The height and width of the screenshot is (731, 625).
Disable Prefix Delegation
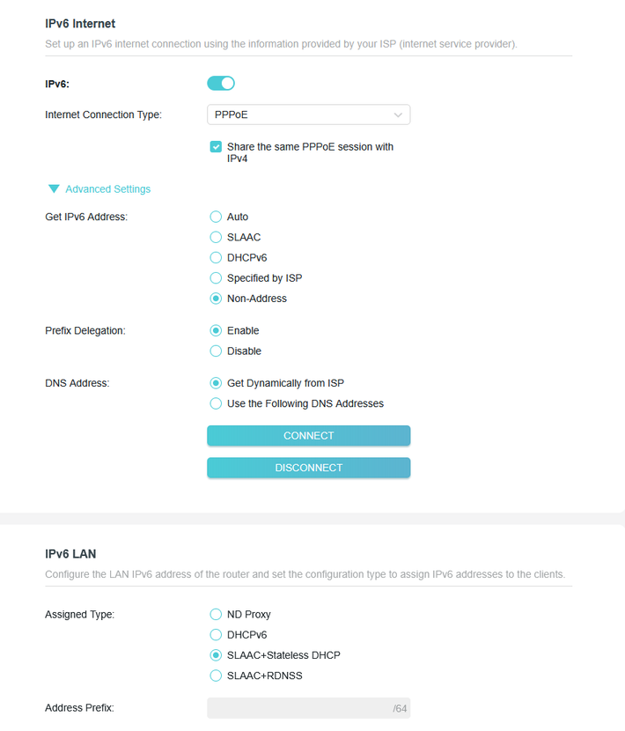(x=216, y=351)
